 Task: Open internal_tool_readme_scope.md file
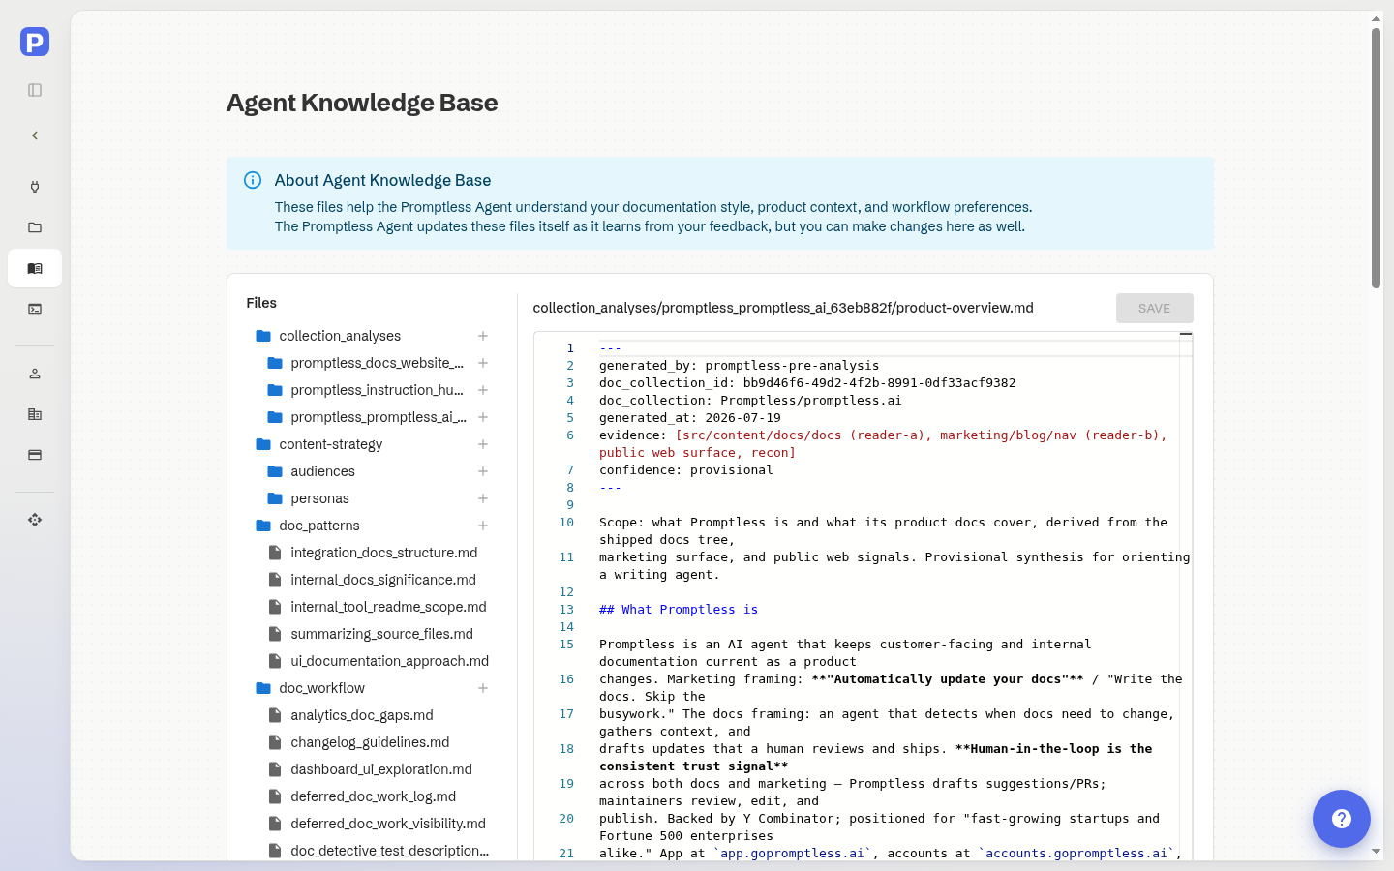point(388,607)
